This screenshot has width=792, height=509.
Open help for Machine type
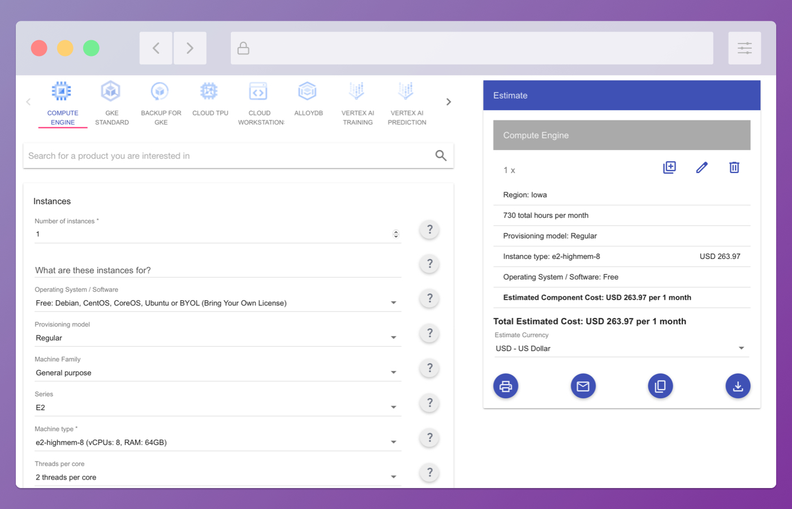[430, 438]
